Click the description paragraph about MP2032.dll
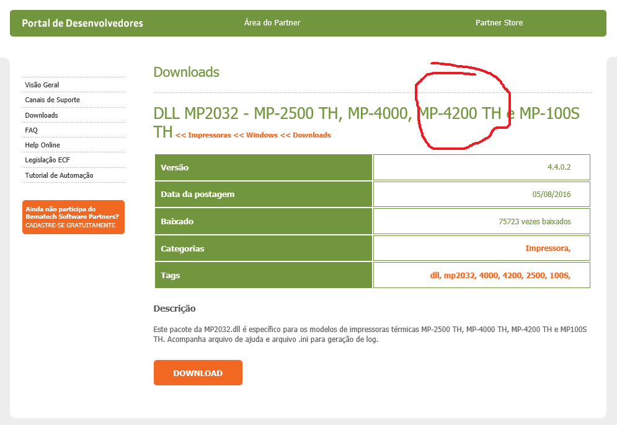This screenshot has width=617, height=425. click(370, 334)
